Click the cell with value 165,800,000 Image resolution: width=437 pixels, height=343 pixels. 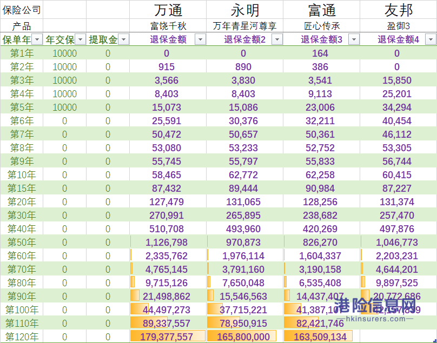coord(243,337)
